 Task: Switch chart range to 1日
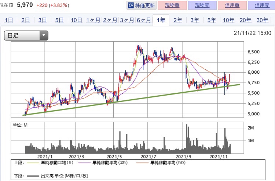(9, 20)
